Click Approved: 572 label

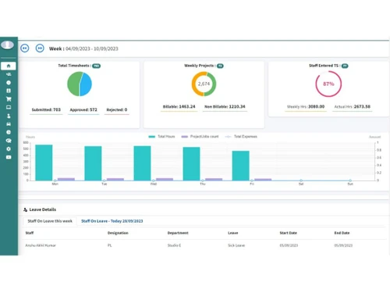pyautogui.click(x=83, y=109)
